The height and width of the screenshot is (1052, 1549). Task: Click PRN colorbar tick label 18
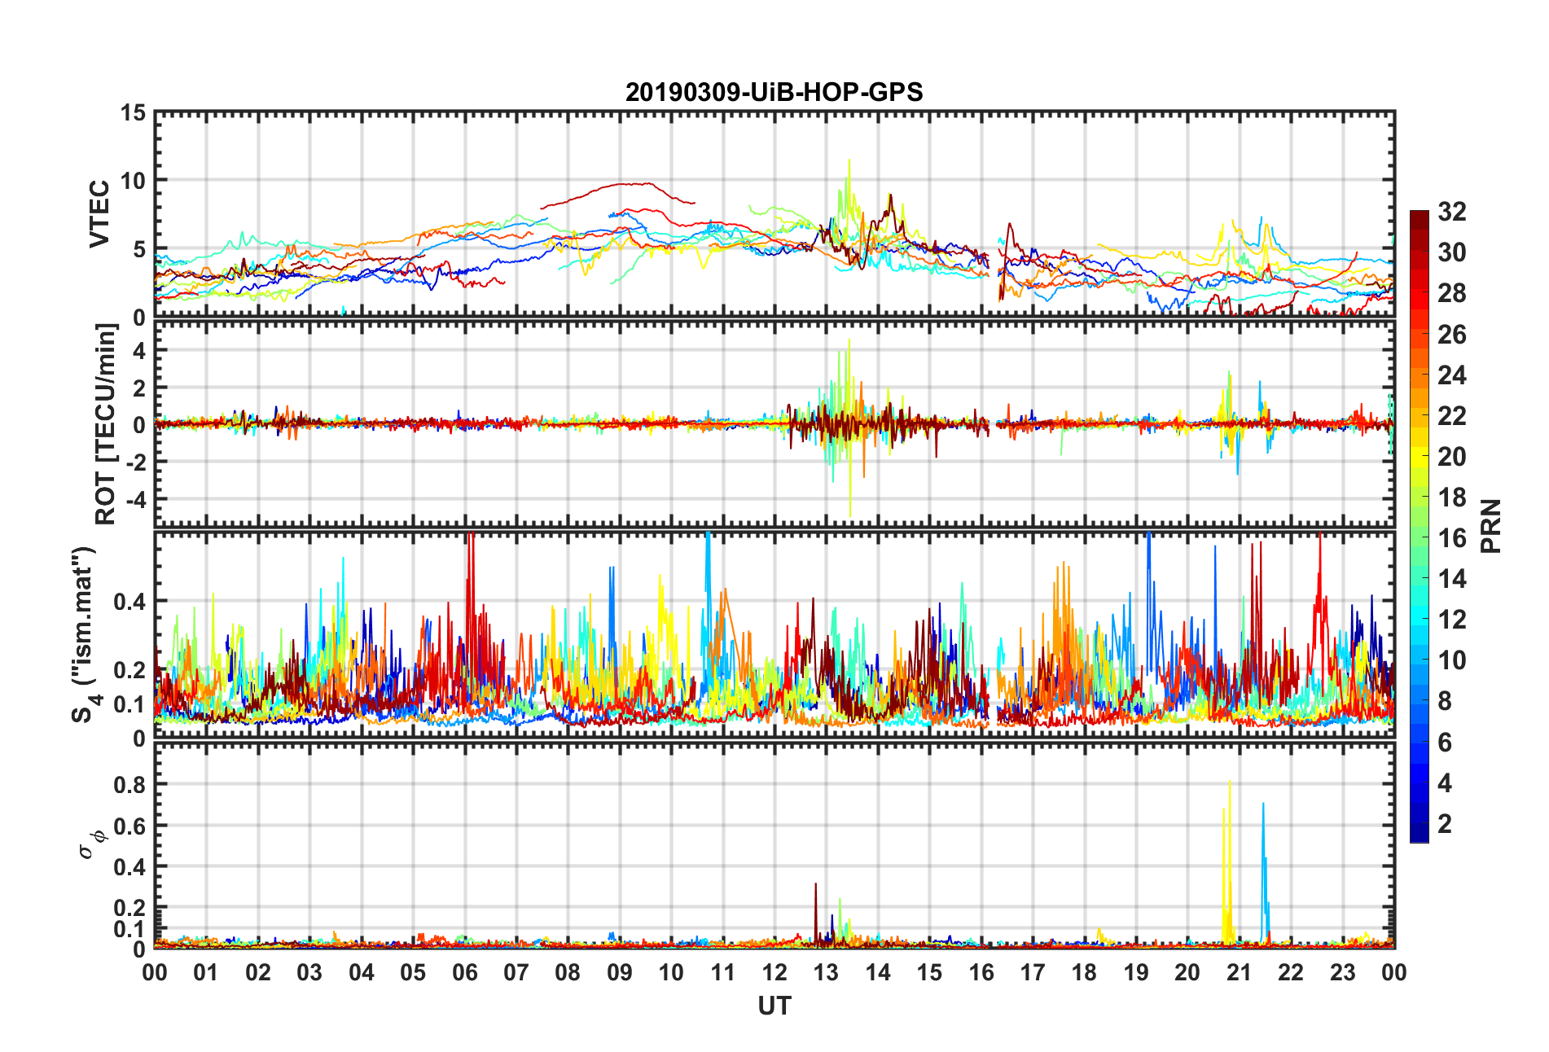point(1452,498)
